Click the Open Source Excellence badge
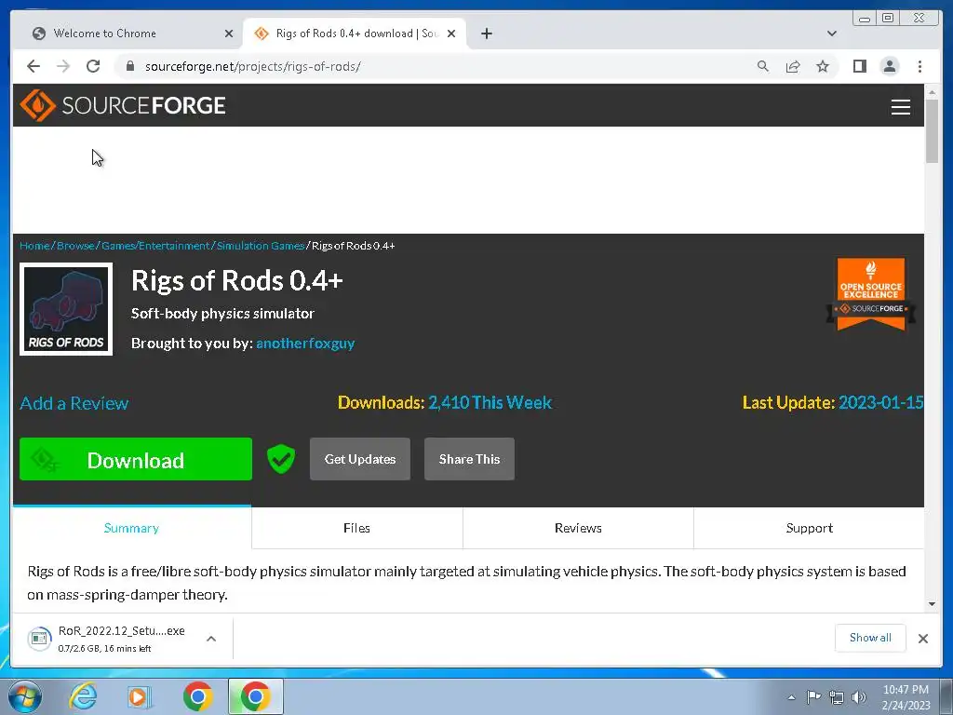 click(x=870, y=294)
